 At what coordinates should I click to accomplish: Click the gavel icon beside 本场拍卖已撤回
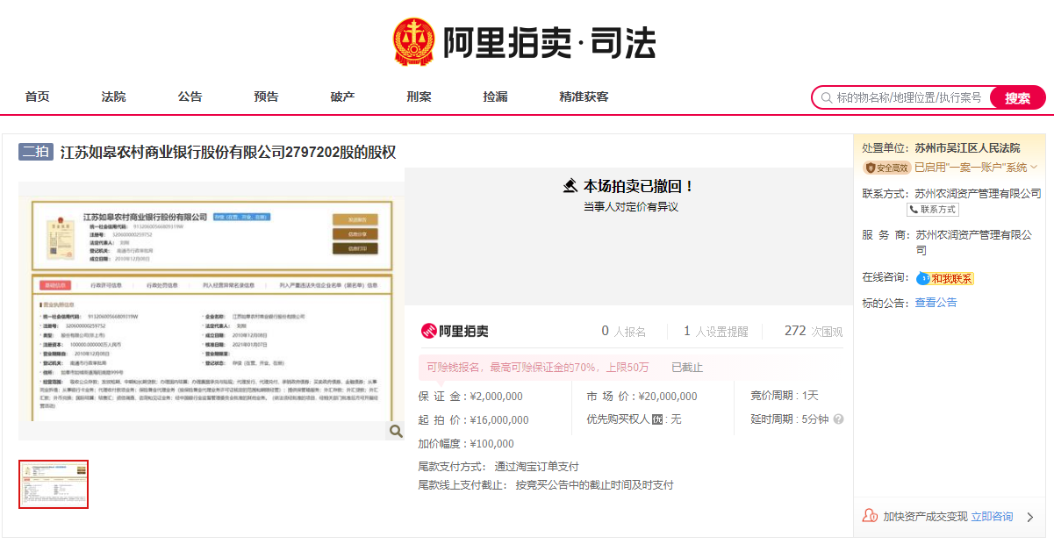pos(570,186)
